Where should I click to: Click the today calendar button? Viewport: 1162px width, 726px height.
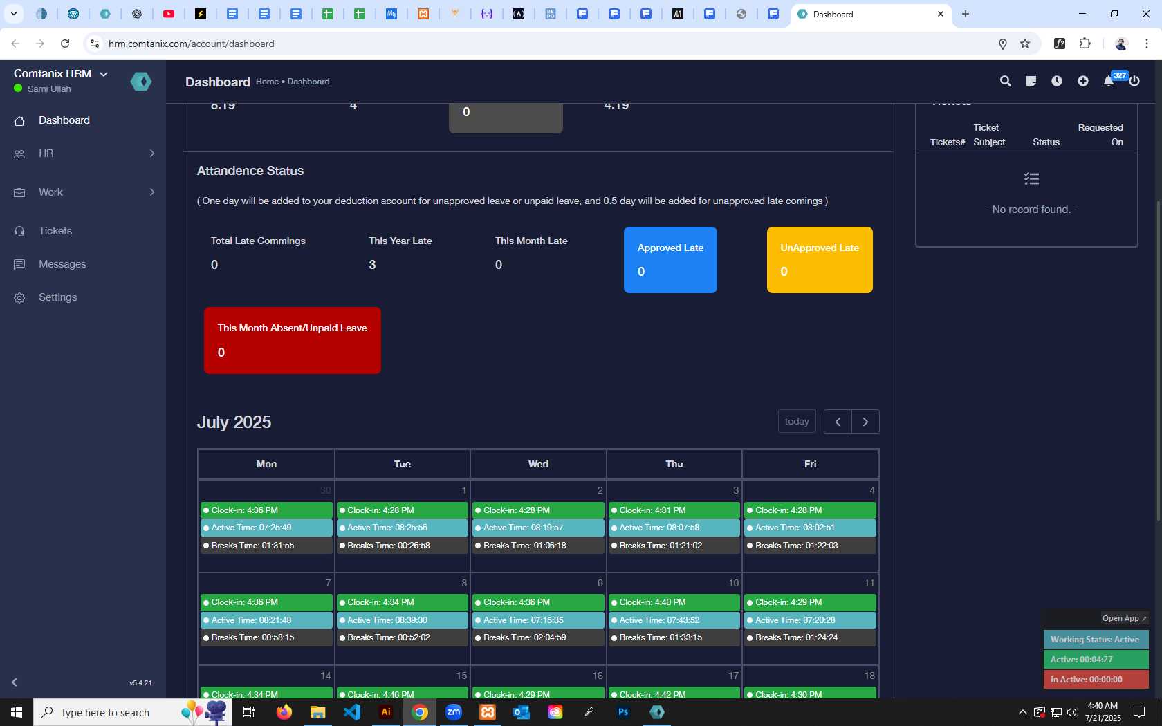tap(797, 422)
